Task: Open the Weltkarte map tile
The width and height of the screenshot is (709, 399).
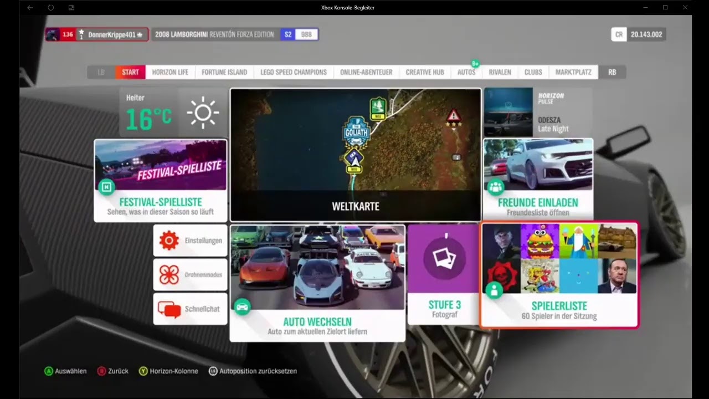Action: click(356, 155)
